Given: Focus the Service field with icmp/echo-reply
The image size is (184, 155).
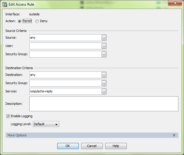Looking at the screenshot, I should 65,91.
